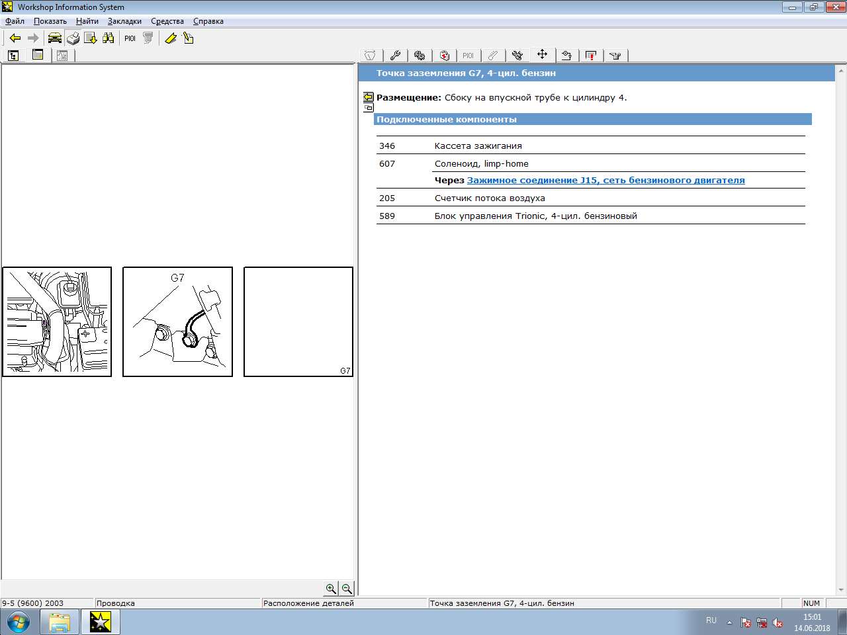This screenshot has height=635, width=847.
Task: Open Windows Explorer from the taskbar
Action: (60, 622)
